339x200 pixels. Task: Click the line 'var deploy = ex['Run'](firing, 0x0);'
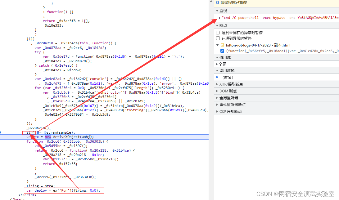click(63, 190)
